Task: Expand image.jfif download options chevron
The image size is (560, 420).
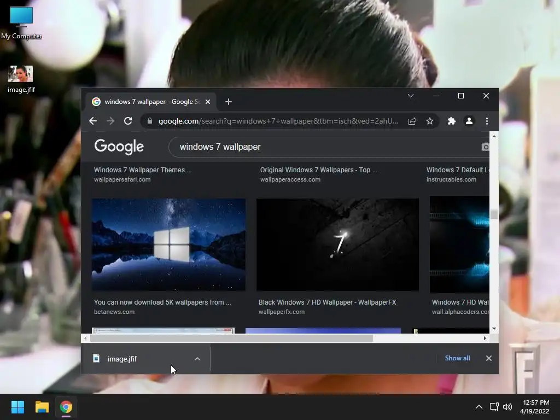Action: 197,359
